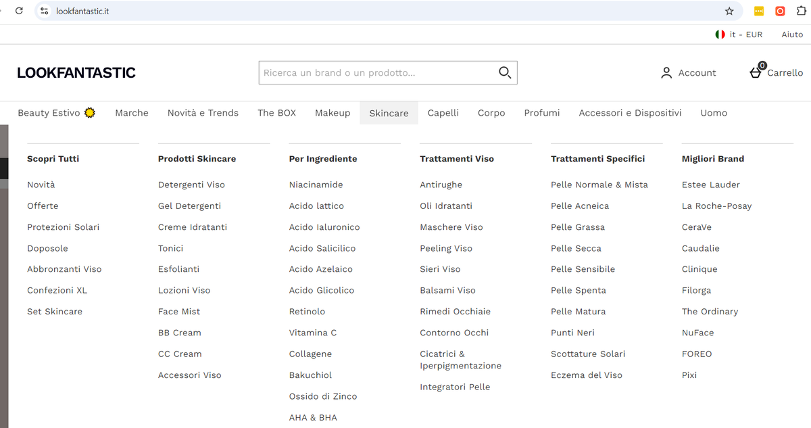The image size is (811, 428).
Task: Reload the page with browser refresh icon
Action: (x=19, y=11)
